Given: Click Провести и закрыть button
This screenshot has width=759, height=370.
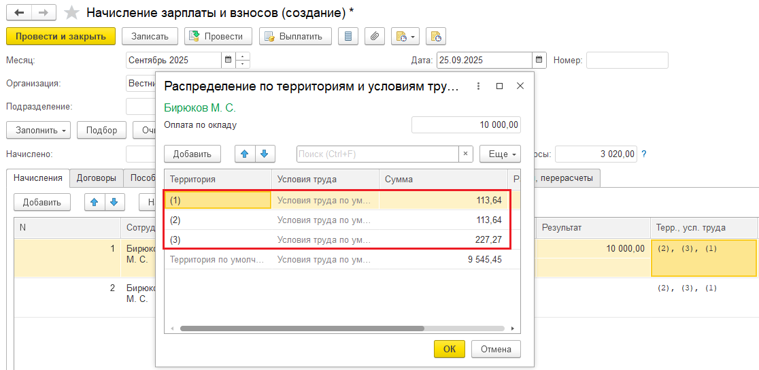Looking at the screenshot, I should tap(61, 36).
